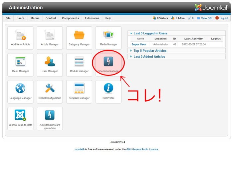Click the Edit Profile info icon
Image resolution: width=233 pixels, height=171 pixels.
[109, 89]
